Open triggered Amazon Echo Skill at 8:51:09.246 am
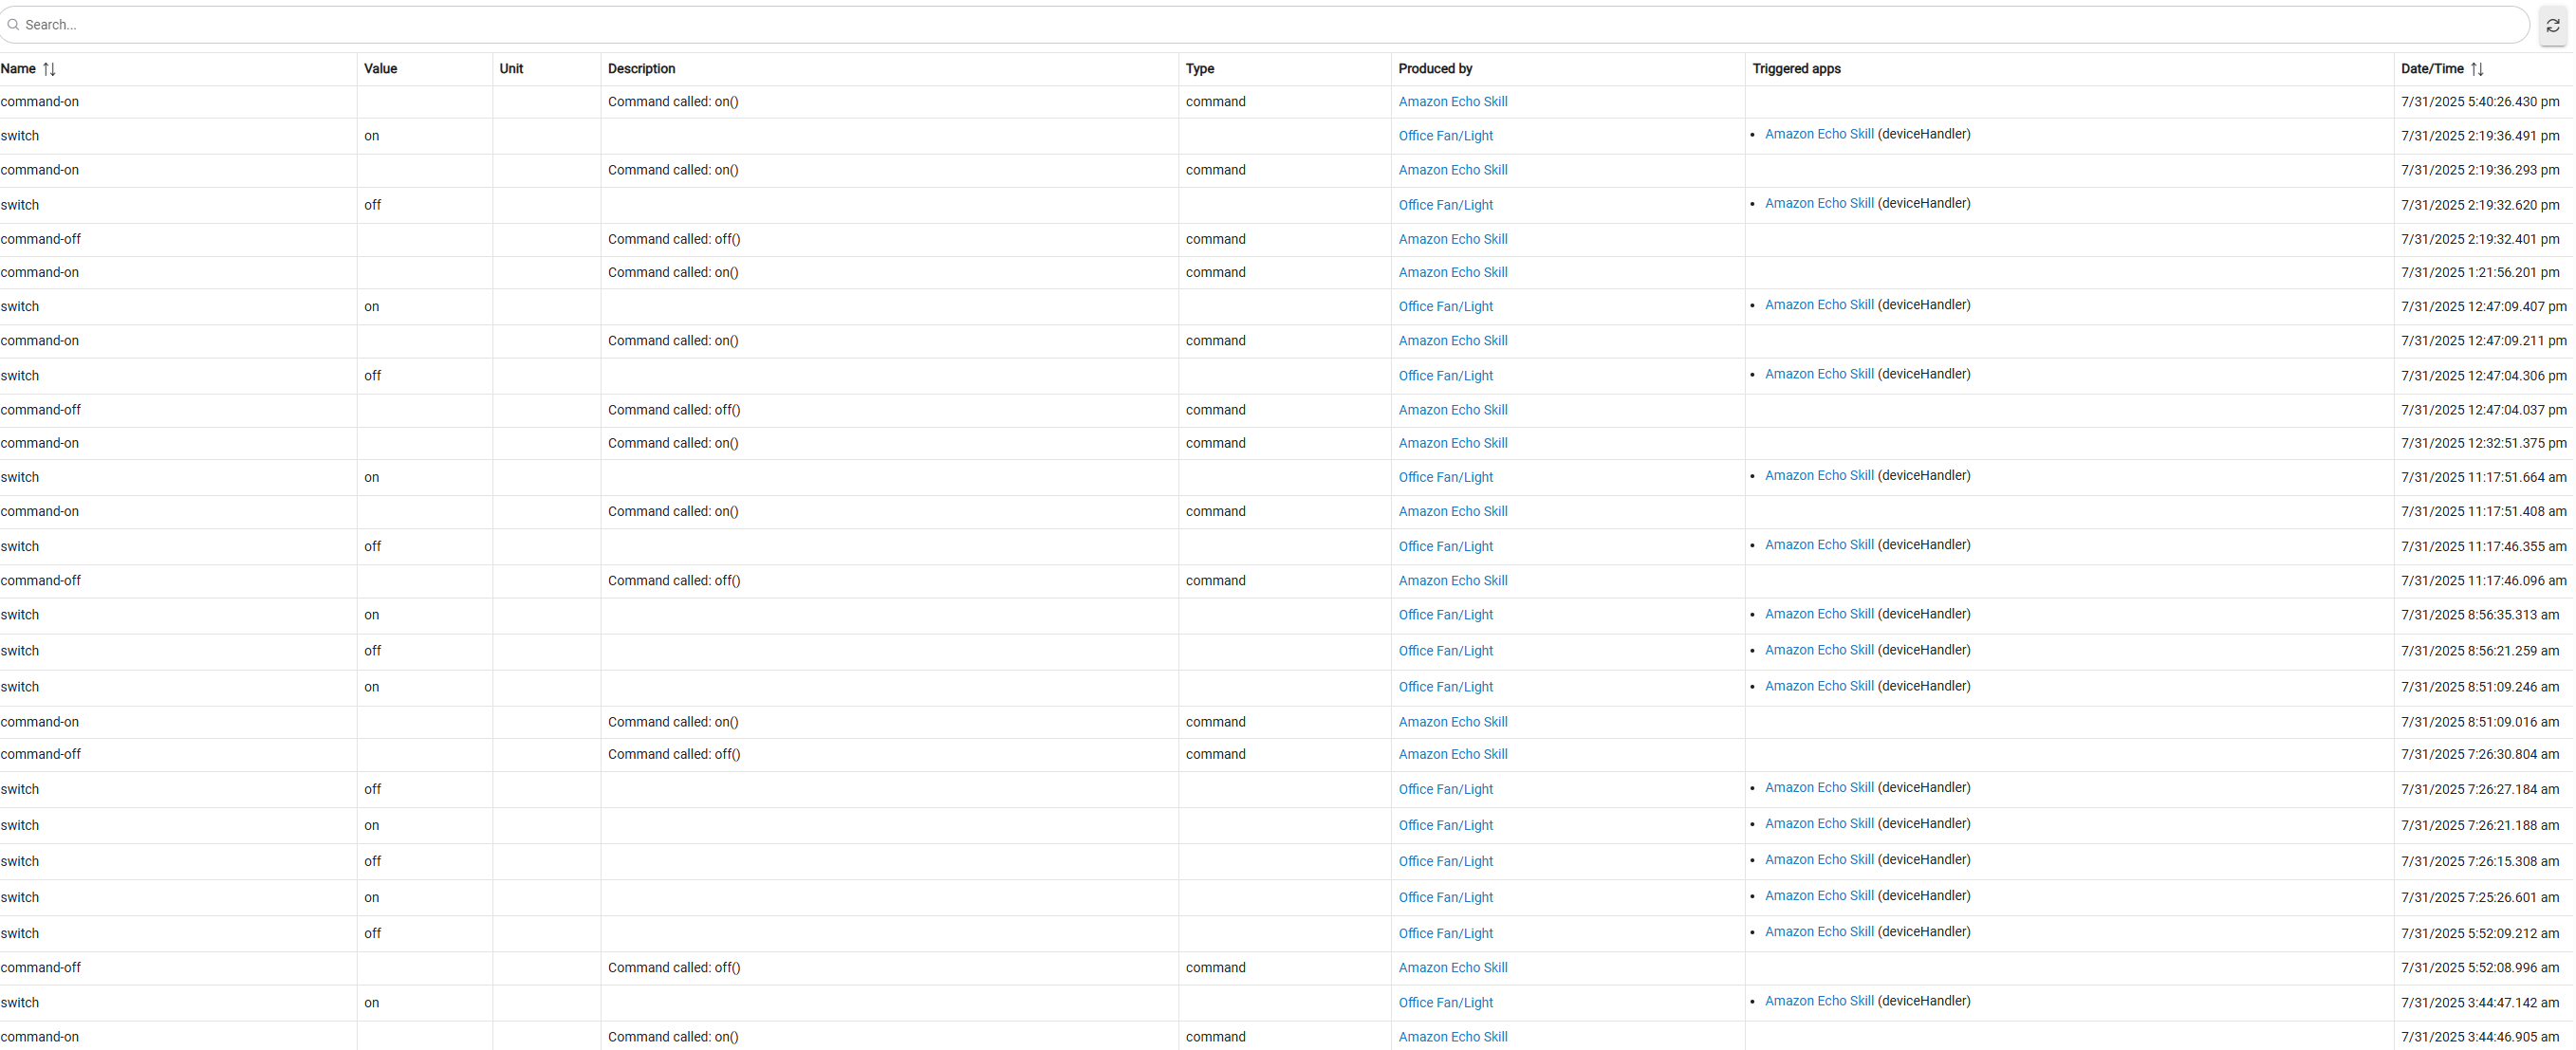Screen dimensions: 2576x1050 (1819, 686)
